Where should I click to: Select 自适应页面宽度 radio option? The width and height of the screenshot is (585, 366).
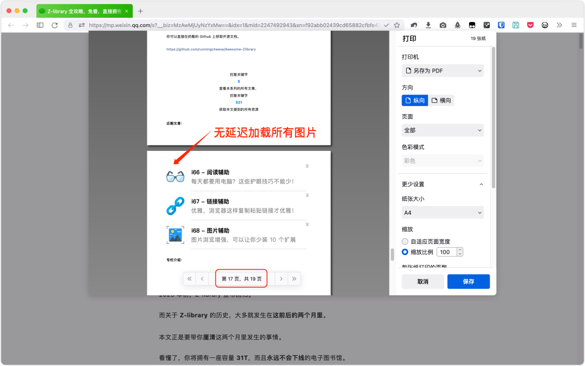point(405,242)
